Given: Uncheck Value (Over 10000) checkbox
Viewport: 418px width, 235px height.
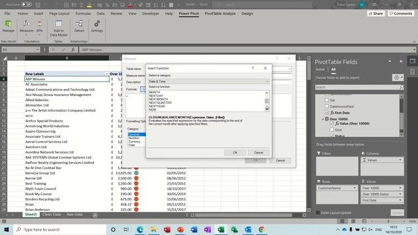Looking at the screenshot, I should 332,123.
